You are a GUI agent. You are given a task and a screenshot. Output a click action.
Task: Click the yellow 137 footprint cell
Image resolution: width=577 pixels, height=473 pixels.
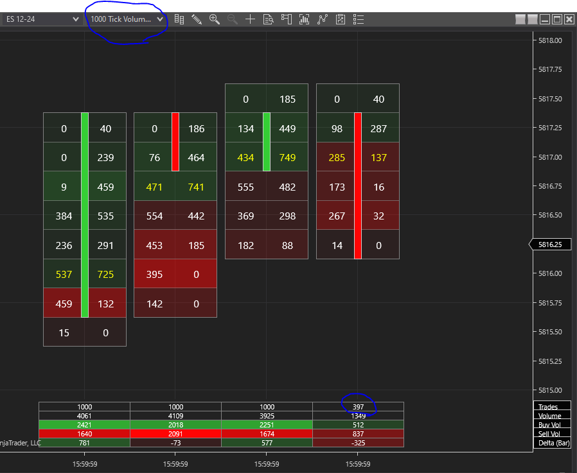click(x=378, y=158)
